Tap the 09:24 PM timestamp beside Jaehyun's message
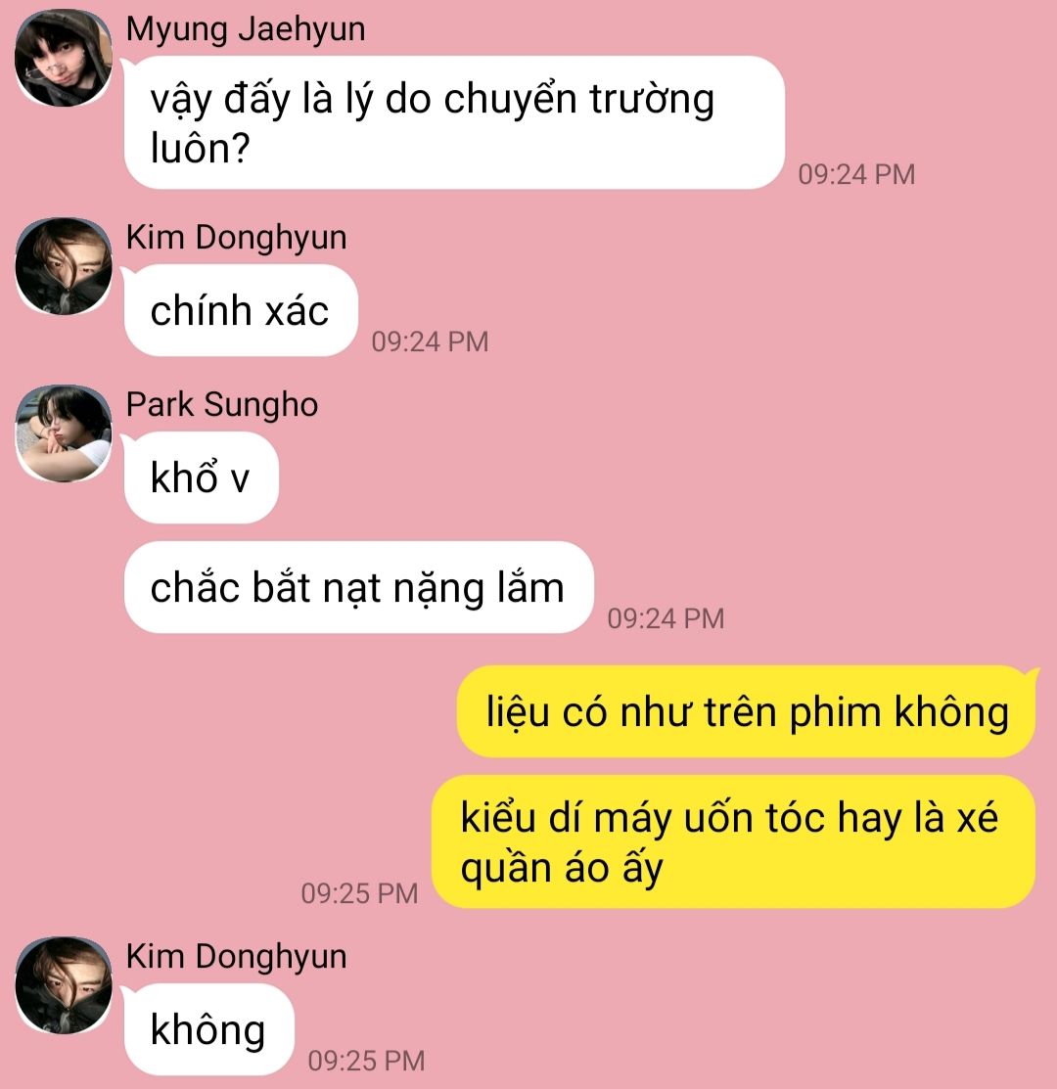 point(856,174)
